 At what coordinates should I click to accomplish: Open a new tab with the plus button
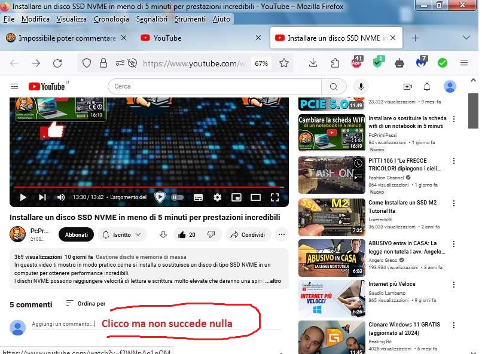(x=415, y=38)
